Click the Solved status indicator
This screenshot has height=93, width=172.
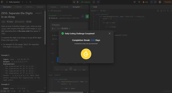39,13
